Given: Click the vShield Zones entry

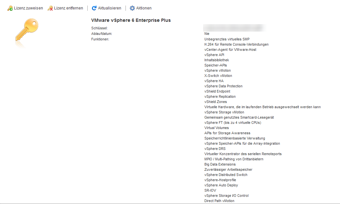Looking at the screenshot, I should click(x=215, y=102).
